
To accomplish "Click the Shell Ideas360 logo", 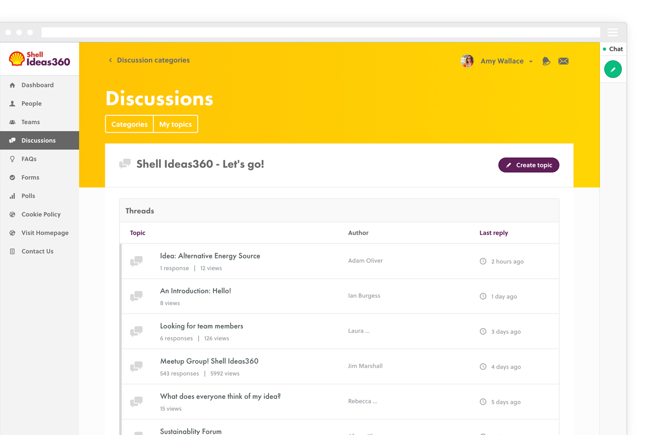I will pos(40,59).
